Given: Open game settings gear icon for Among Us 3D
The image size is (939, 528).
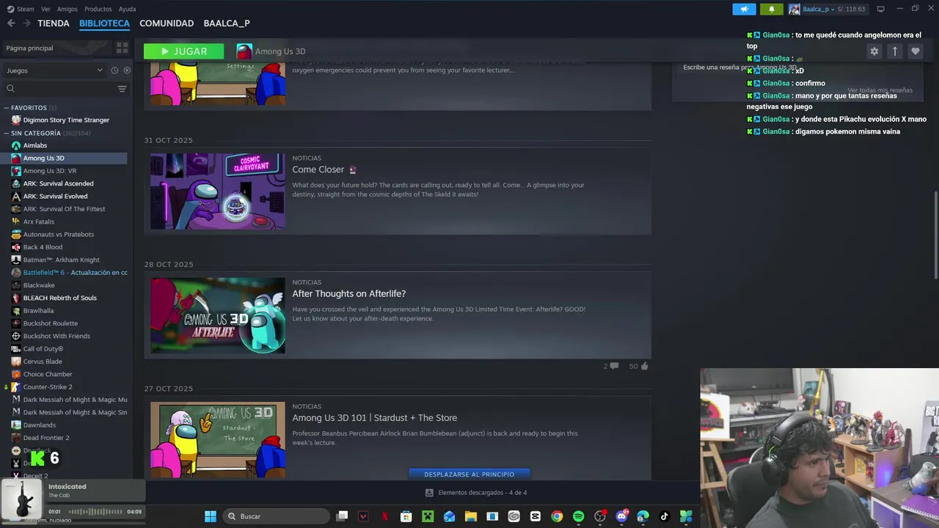Looking at the screenshot, I should tap(874, 51).
